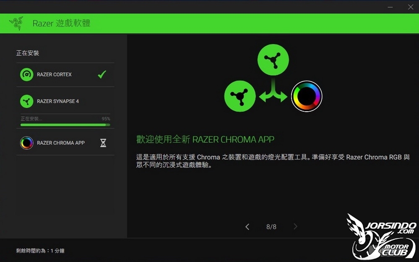Click the large Chroma ring icon in illustration
Screen dimensions: 419x262
tap(307, 96)
